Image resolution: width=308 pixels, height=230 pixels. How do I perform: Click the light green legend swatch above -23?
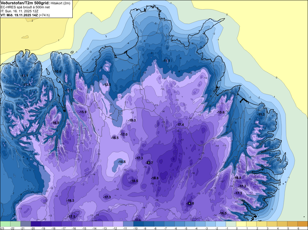point(5,224)
